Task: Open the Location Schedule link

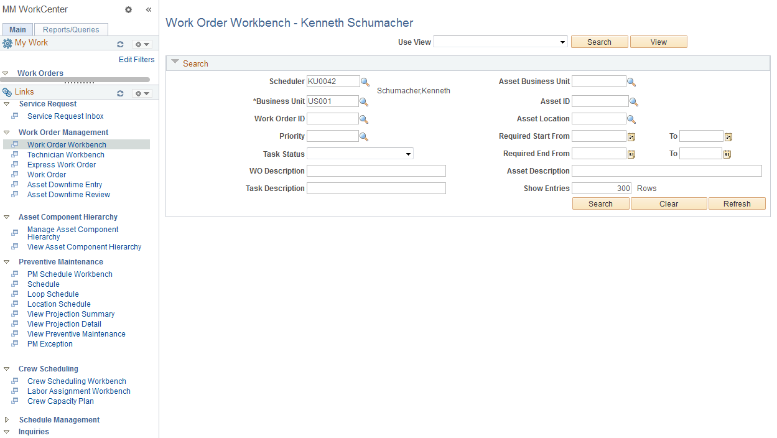Action: 59,304
